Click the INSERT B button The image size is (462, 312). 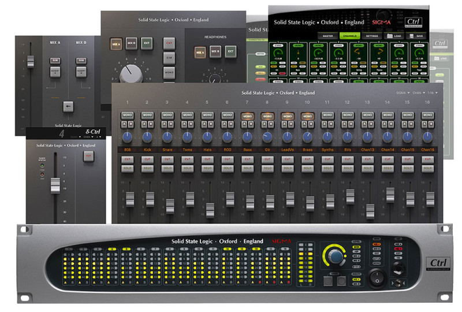tap(81, 72)
